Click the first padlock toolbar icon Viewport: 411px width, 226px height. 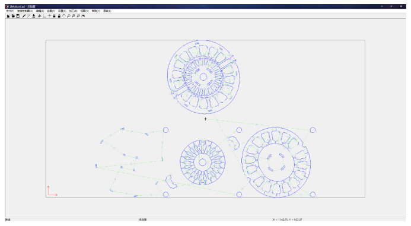54,16
